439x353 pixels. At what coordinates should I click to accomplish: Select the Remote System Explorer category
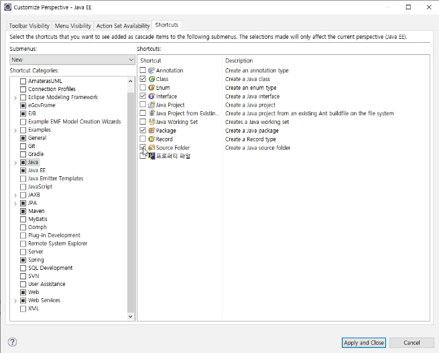click(58, 244)
